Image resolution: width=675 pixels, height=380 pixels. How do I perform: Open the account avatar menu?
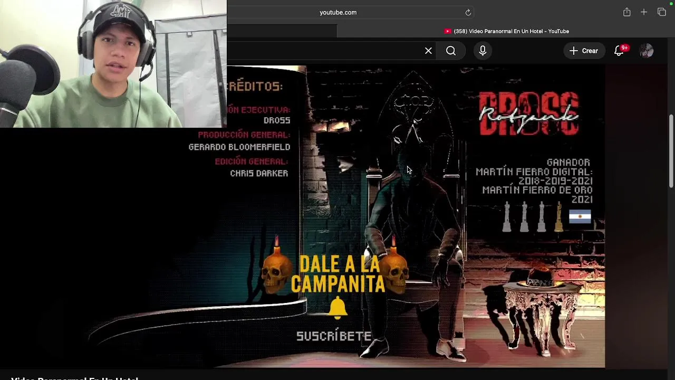pos(646,51)
